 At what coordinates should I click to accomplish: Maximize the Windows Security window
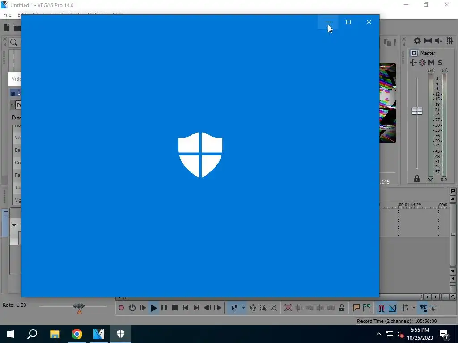(x=348, y=22)
